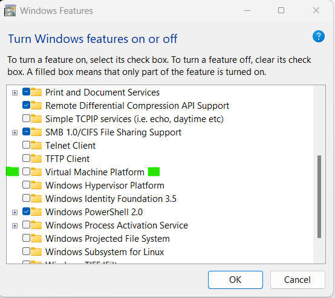
Task: Expand the Print and Document Services node
Action: tap(15, 92)
